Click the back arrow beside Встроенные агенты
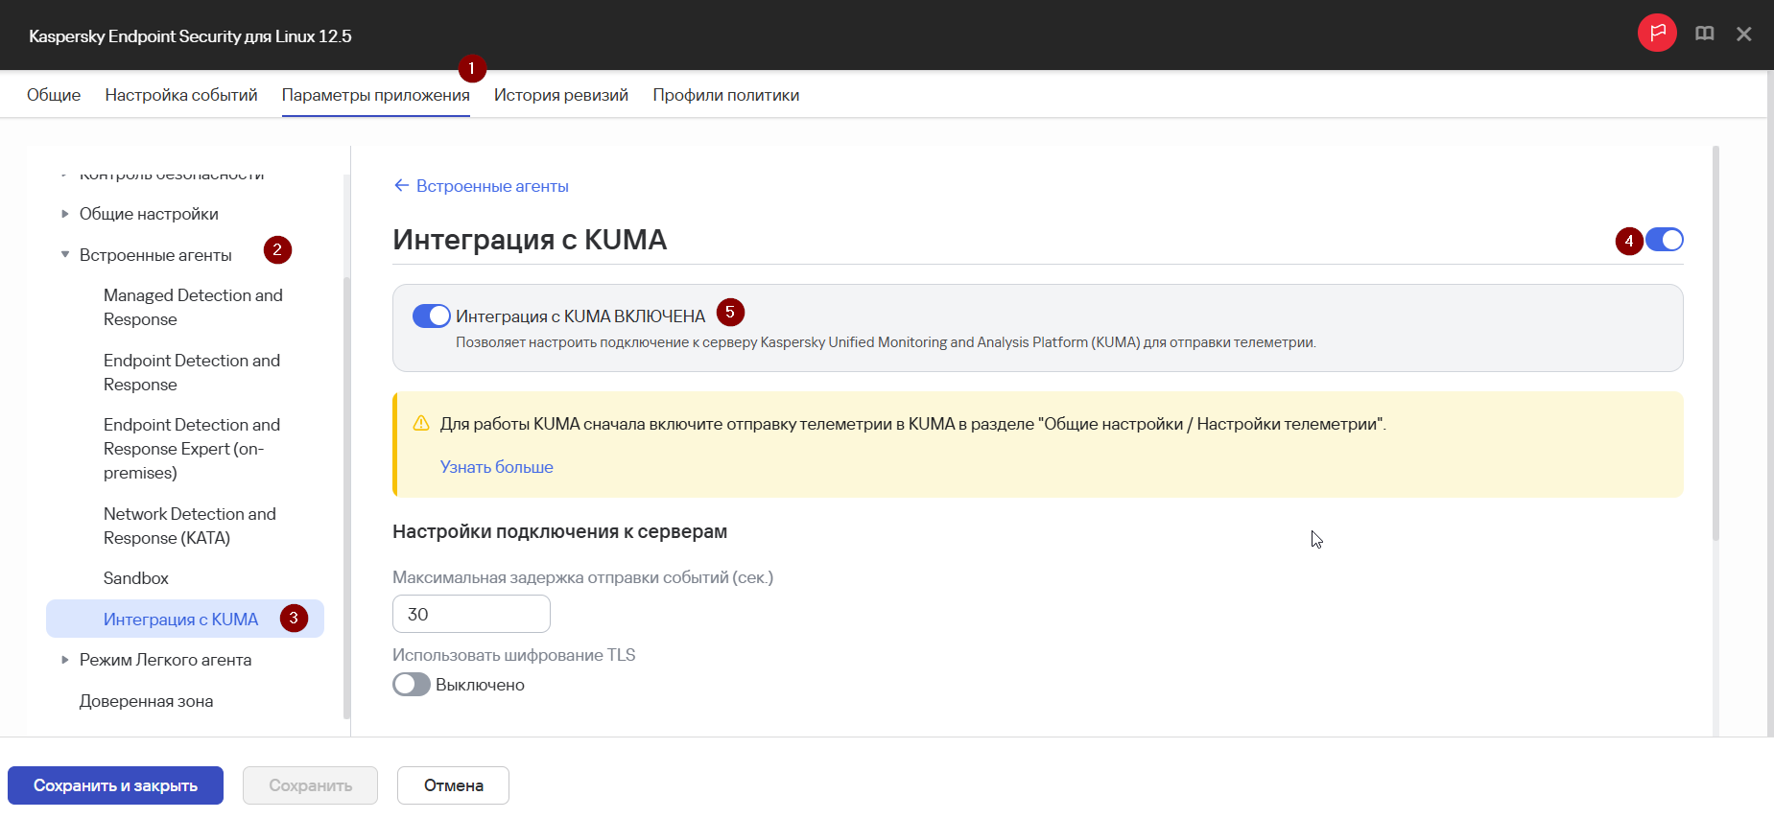 401,185
